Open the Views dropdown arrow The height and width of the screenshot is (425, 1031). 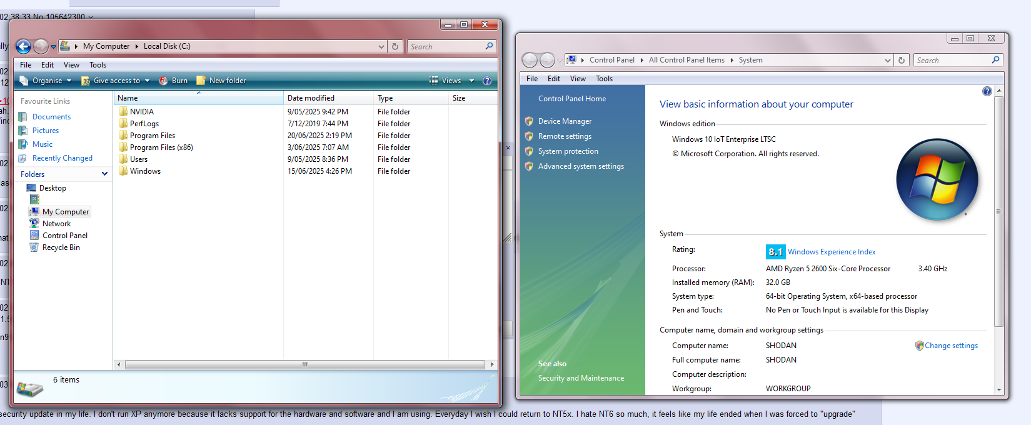[x=471, y=81]
